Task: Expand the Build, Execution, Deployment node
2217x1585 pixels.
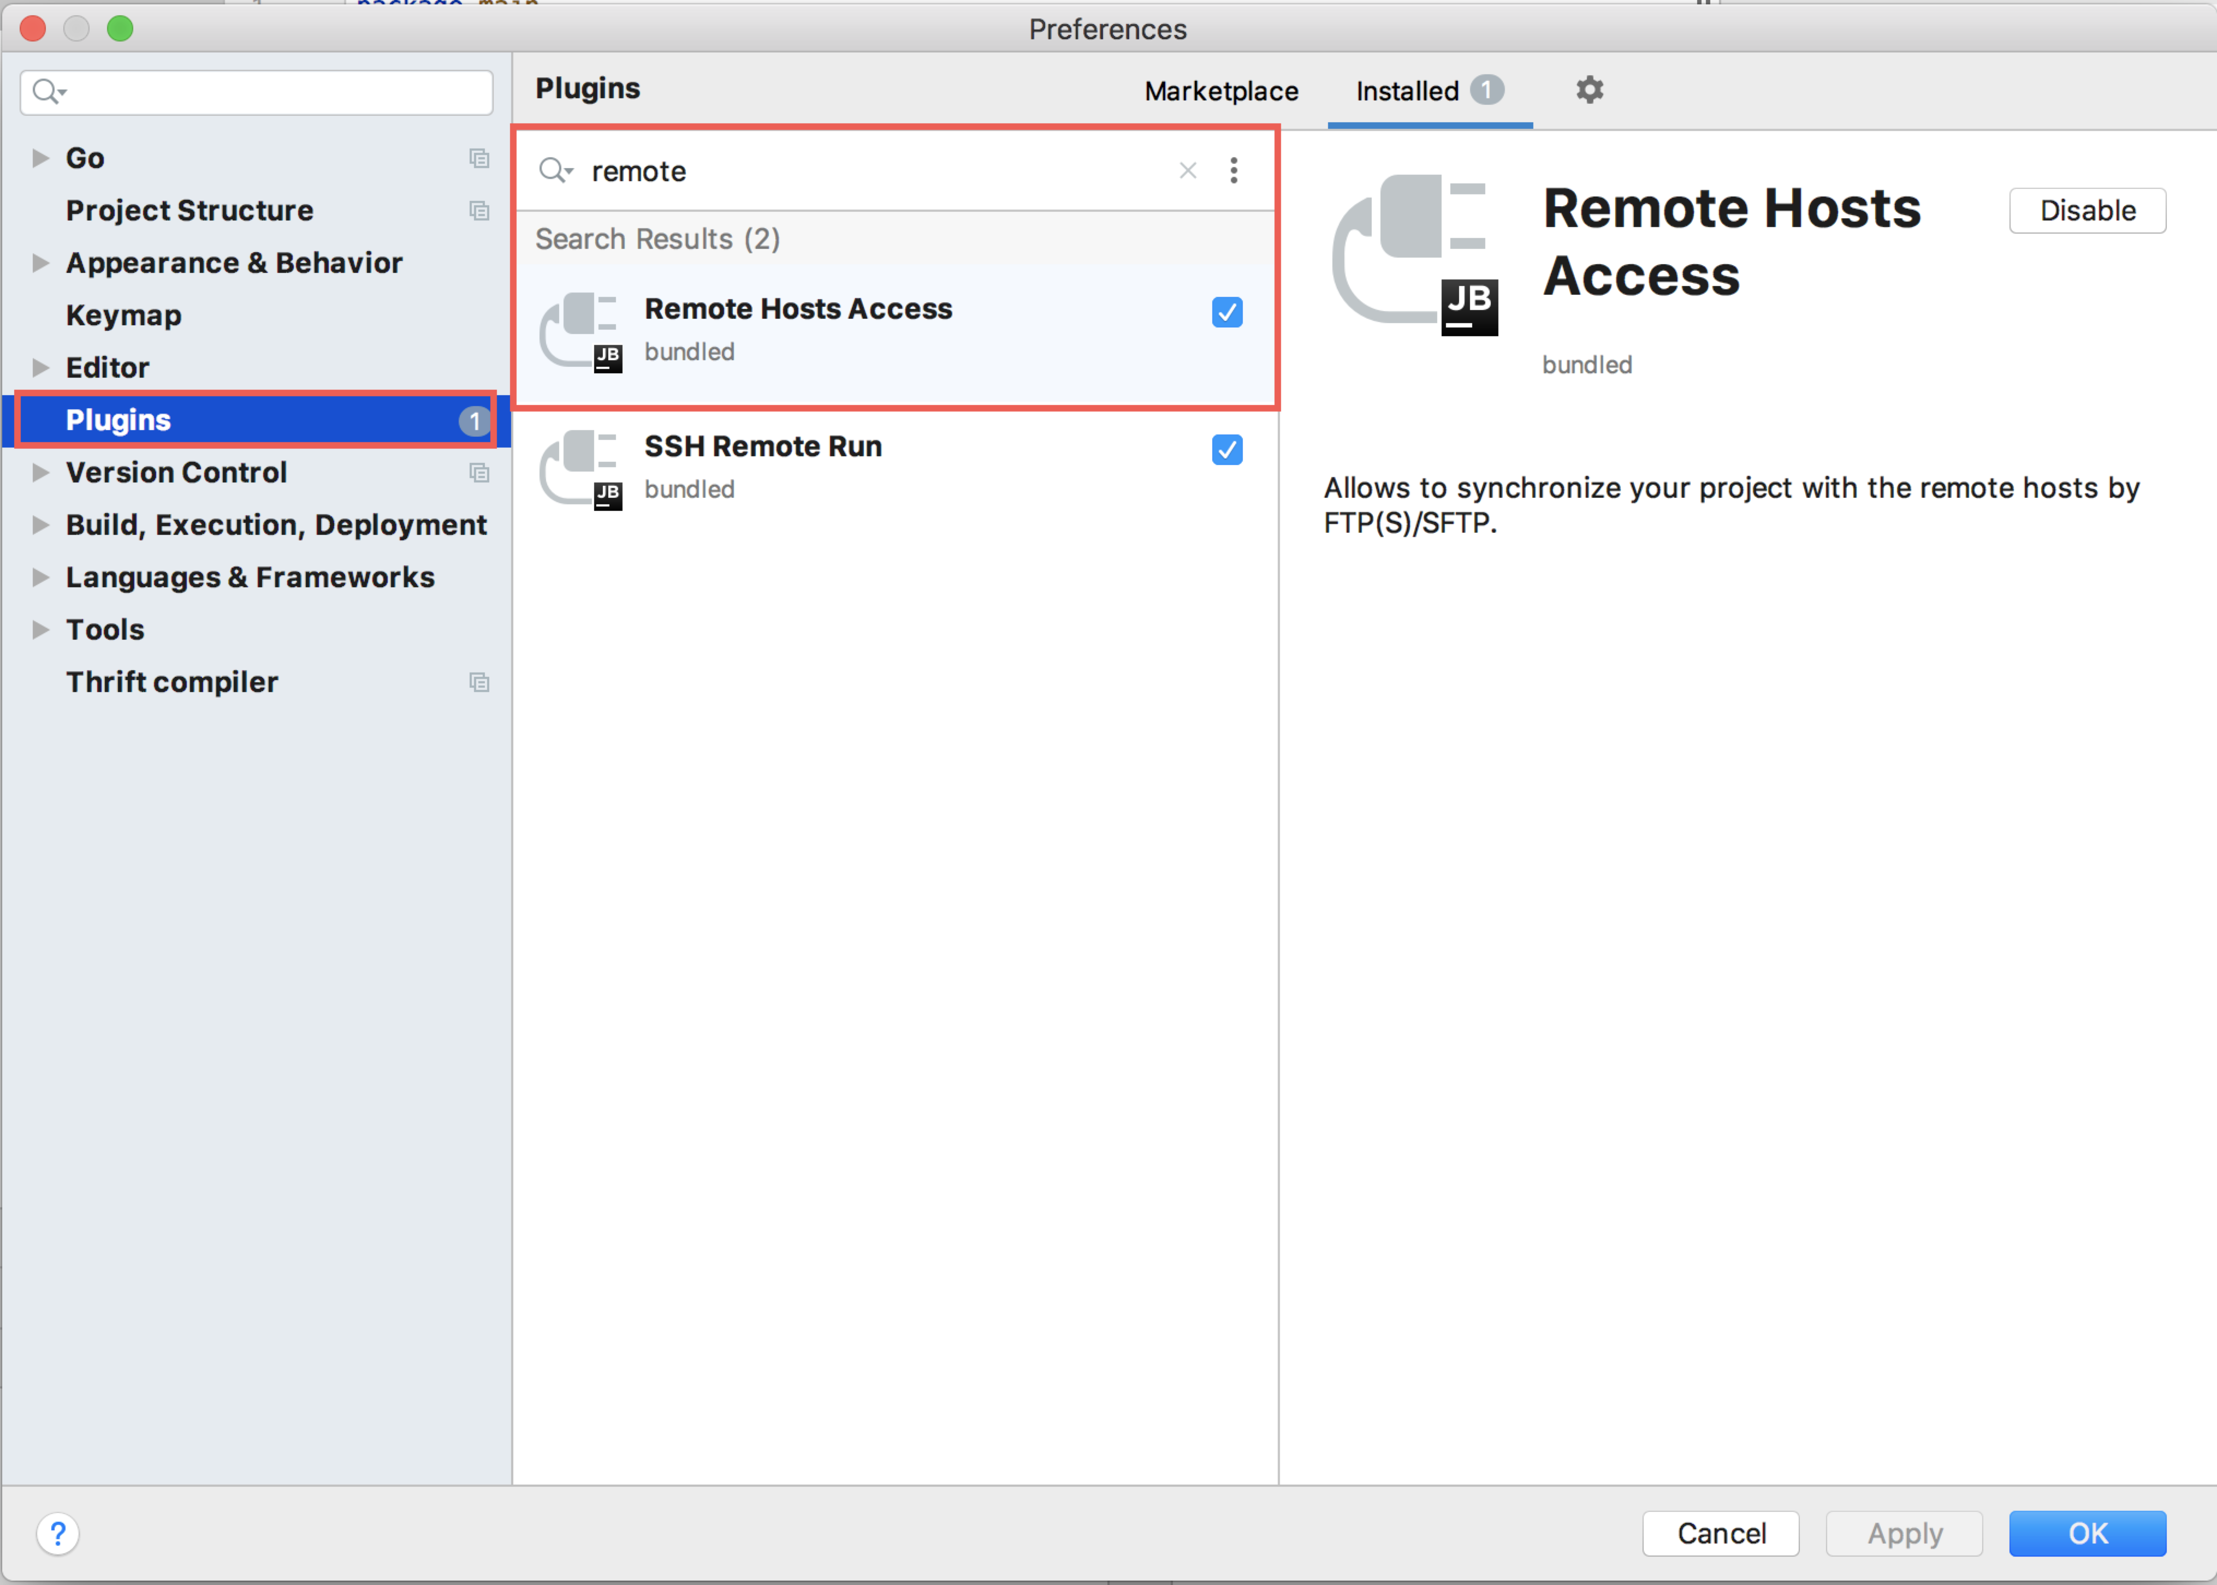Action: click(40, 525)
